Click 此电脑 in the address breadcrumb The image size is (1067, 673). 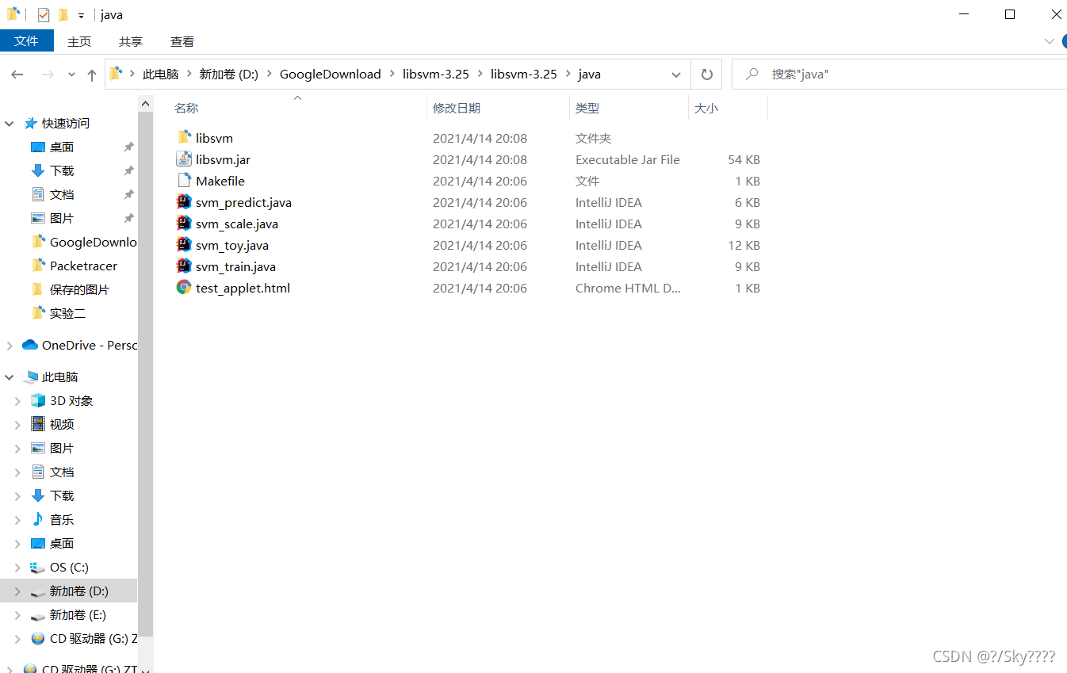click(160, 75)
